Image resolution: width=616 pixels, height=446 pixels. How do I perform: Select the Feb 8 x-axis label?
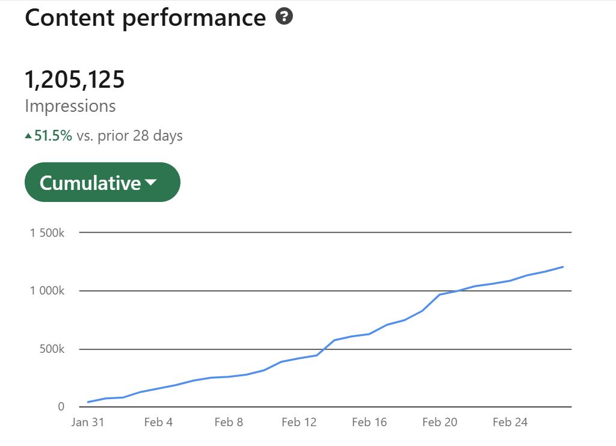click(x=229, y=423)
